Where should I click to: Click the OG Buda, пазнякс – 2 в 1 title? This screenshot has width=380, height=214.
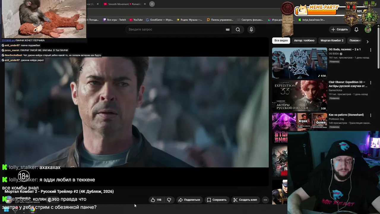[345, 49]
